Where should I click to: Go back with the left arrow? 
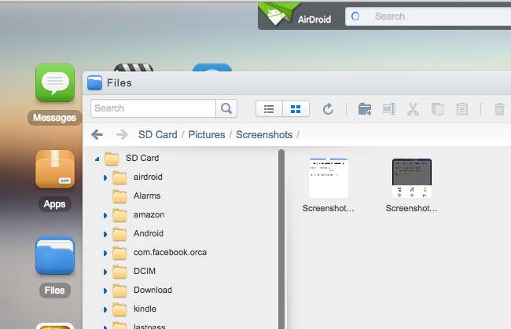(97, 134)
